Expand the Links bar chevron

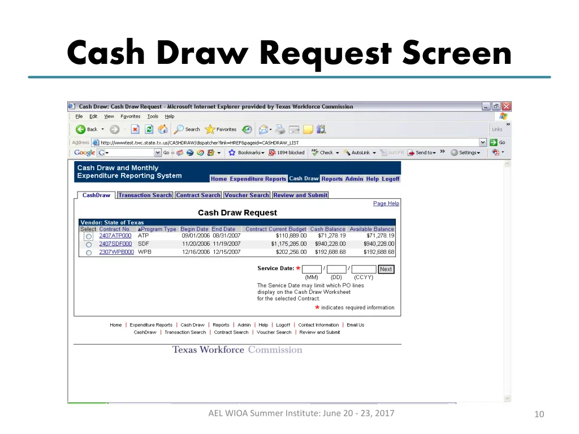508,124
